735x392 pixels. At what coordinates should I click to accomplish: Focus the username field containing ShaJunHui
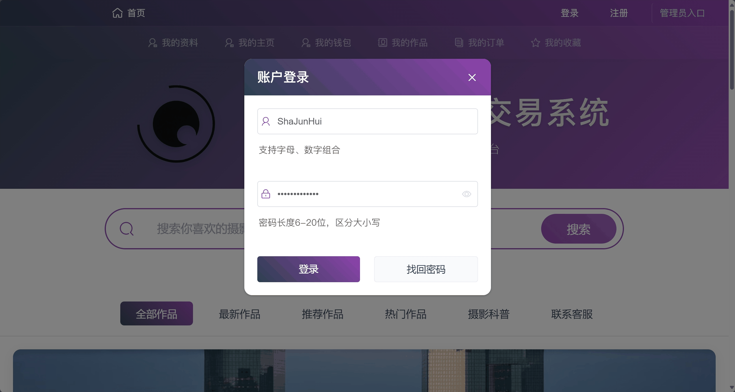372,121
